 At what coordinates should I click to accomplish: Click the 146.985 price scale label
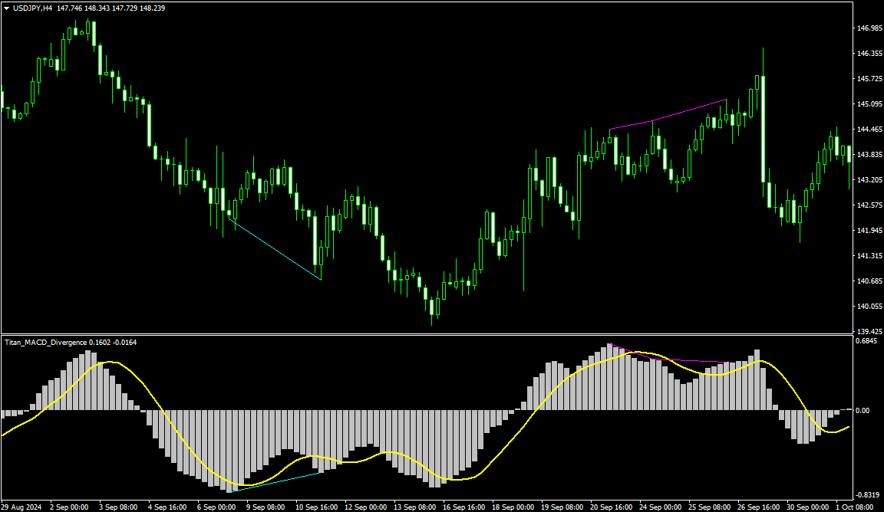point(869,28)
